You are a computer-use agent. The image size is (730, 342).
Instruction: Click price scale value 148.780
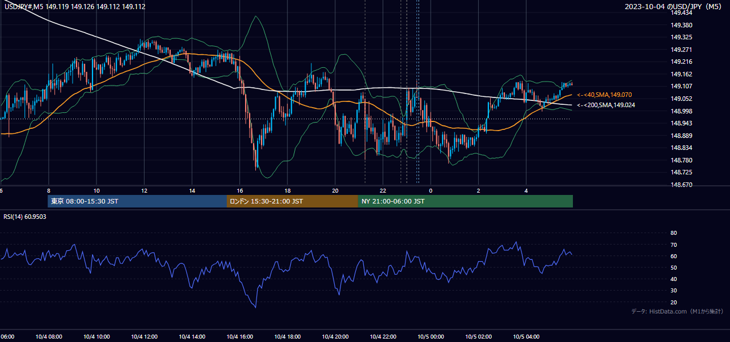682,160
